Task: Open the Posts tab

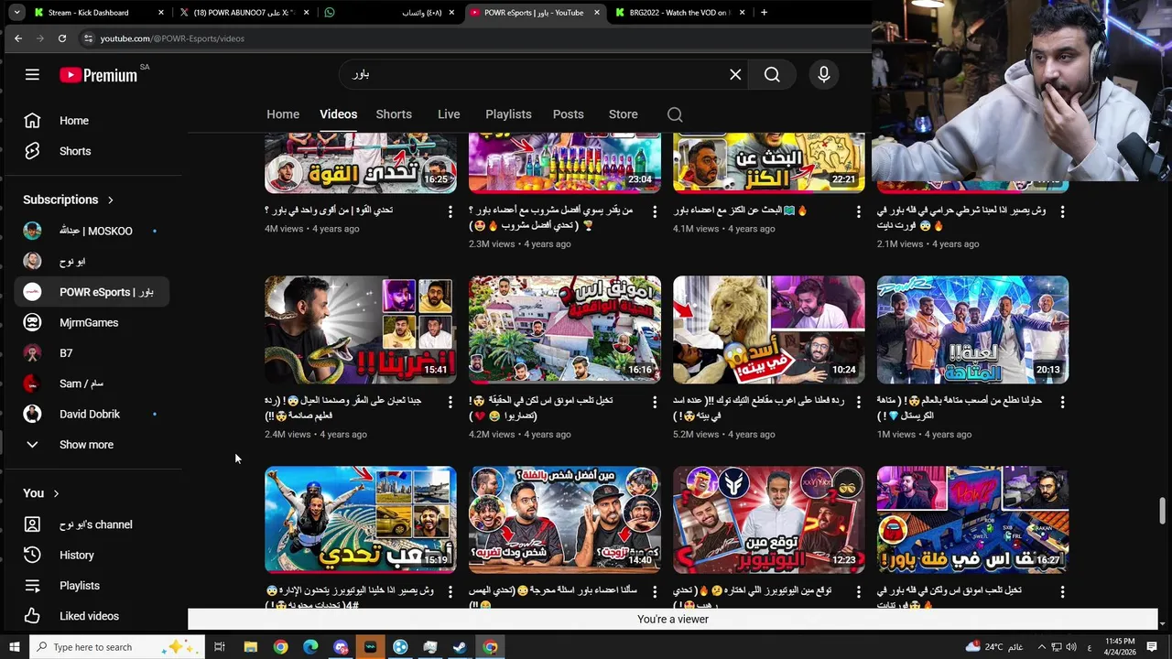Action: point(568,114)
